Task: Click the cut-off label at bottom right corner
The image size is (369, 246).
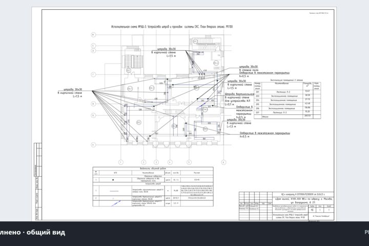Action: (367, 232)
